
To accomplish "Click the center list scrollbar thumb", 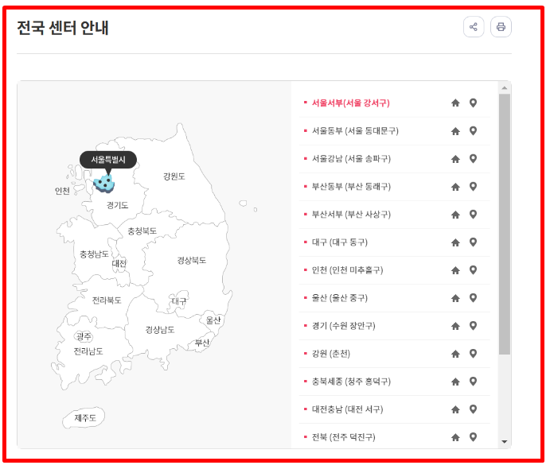I will 505,224.
